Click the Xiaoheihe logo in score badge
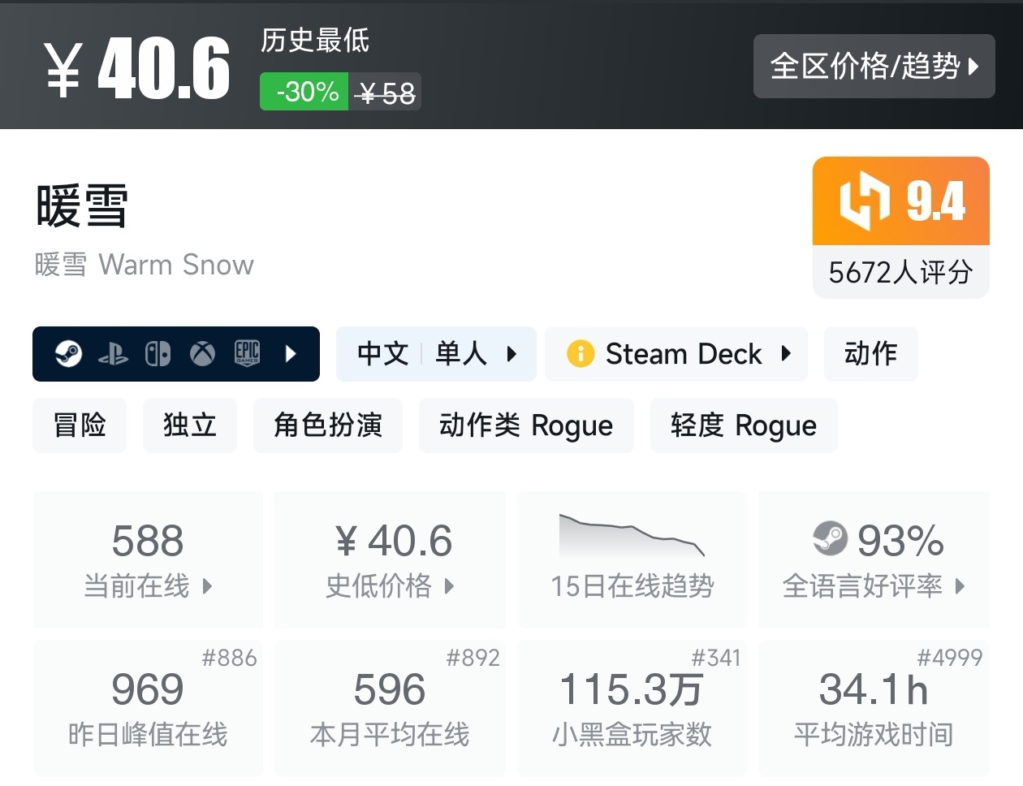The width and height of the screenshot is (1023, 786). (865, 201)
